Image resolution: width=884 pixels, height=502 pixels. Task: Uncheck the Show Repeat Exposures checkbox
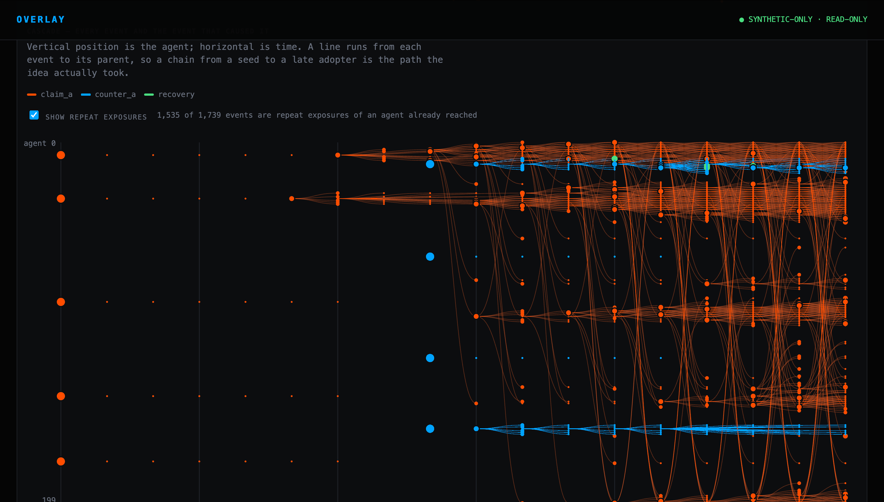(34, 115)
